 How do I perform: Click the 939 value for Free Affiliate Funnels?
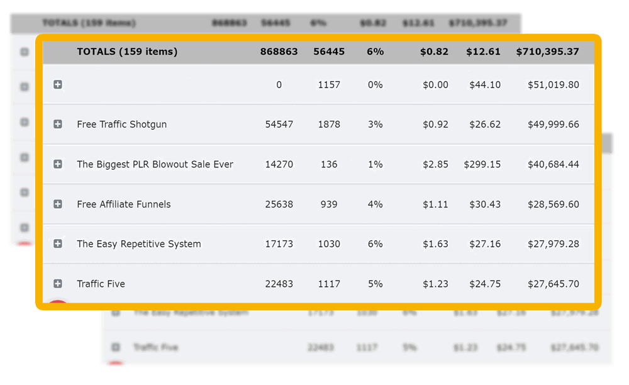pyautogui.click(x=328, y=204)
